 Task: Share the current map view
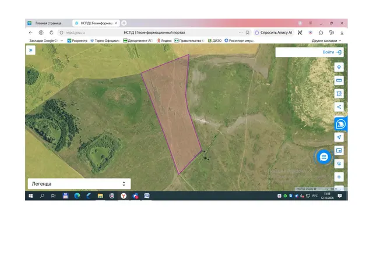tap(339, 107)
